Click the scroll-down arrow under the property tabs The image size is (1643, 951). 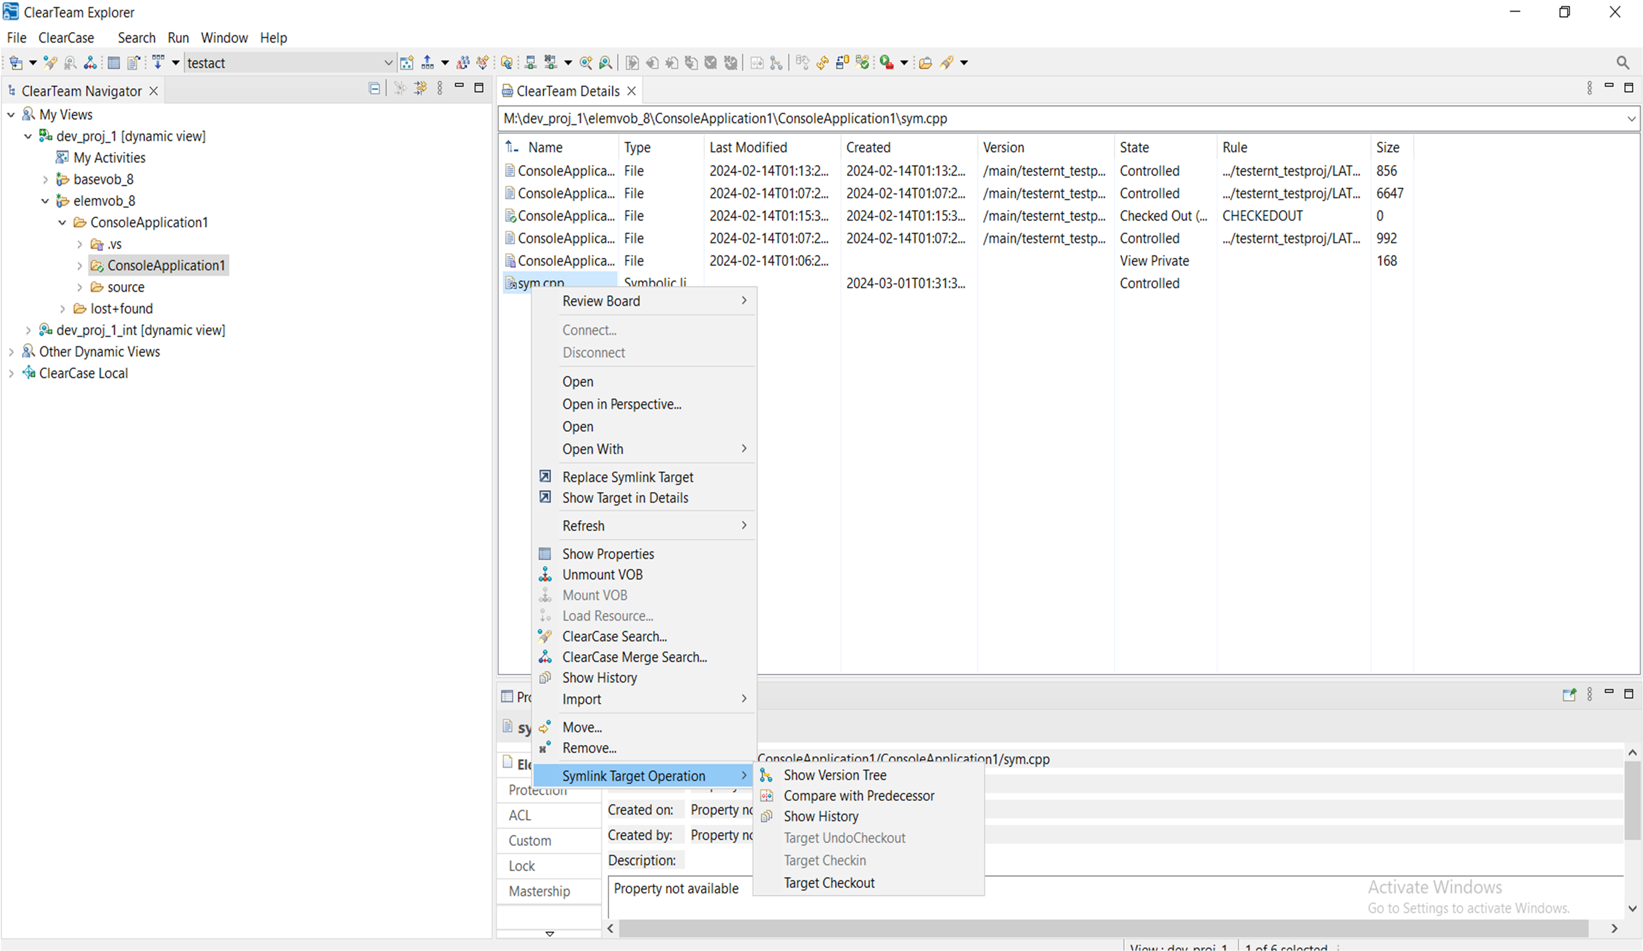click(x=550, y=934)
